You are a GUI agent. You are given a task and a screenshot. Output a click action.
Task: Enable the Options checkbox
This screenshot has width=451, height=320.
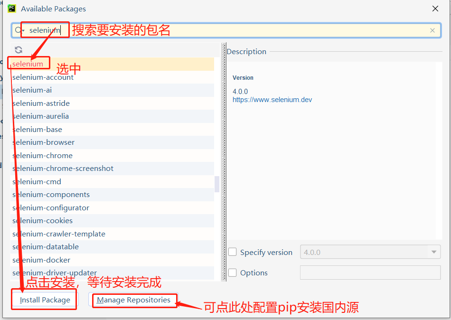point(233,273)
